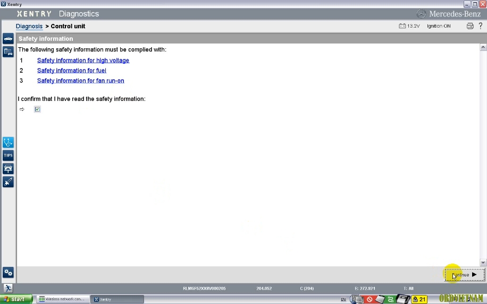The width and height of the screenshot is (487, 304).
Task: Open the vehicle on lift icon
Action: click(8, 169)
